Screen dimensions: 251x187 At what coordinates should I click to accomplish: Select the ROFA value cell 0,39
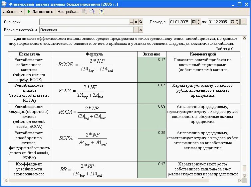pyautogui.click(x=151, y=145)
